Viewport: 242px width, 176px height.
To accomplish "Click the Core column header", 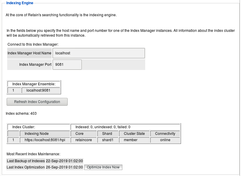I will 84,134.
